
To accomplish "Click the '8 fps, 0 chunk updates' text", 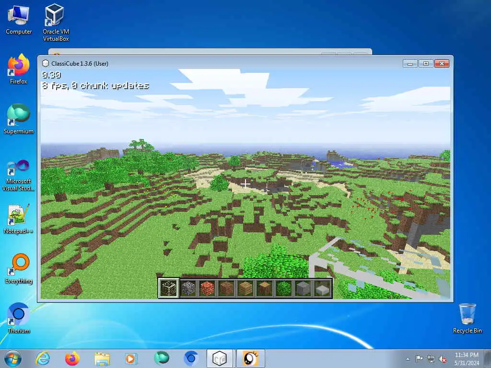I will [95, 86].
